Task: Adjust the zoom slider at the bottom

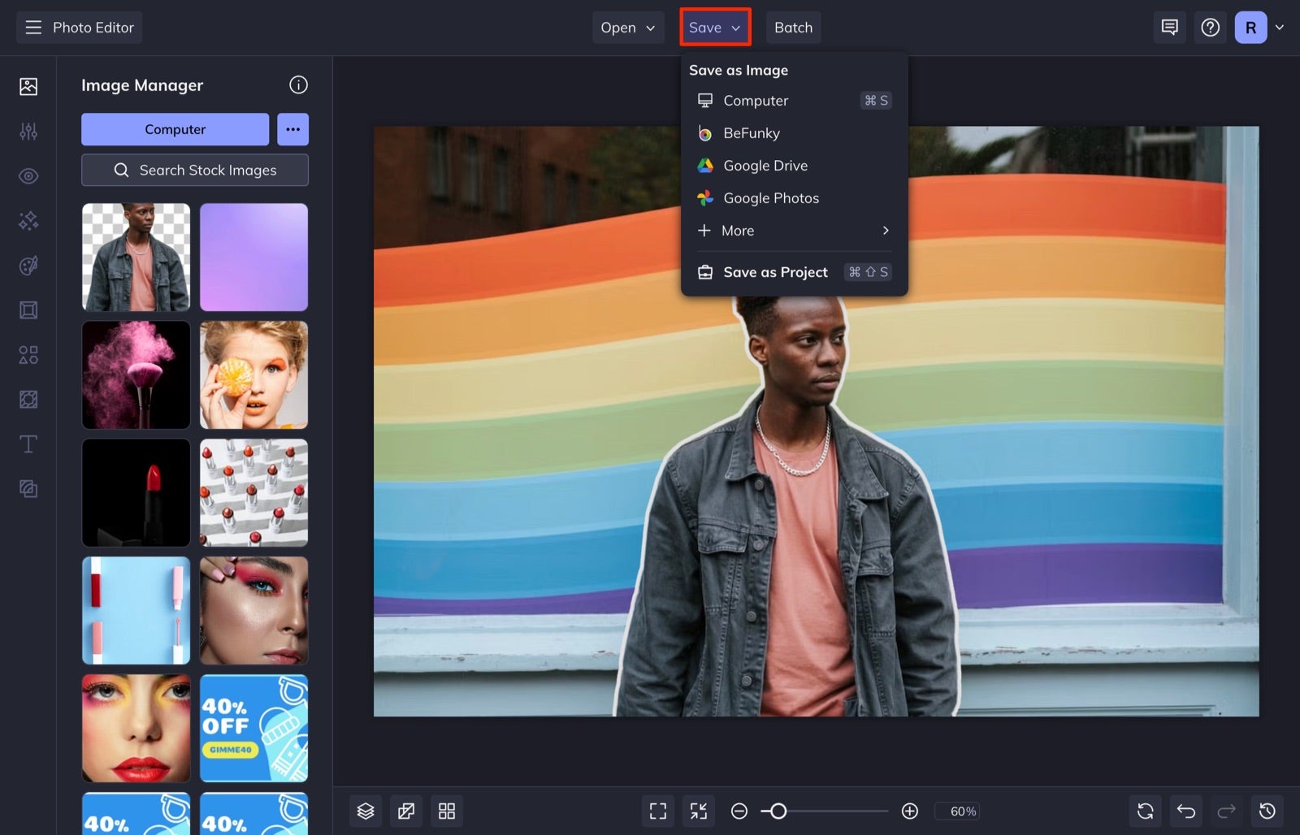Action: coord(779,811)
